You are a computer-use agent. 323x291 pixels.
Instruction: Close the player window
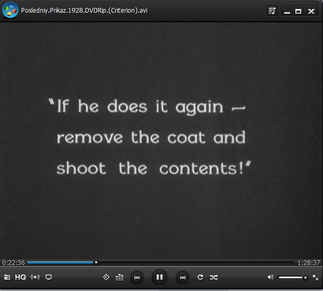pos(311,11)
